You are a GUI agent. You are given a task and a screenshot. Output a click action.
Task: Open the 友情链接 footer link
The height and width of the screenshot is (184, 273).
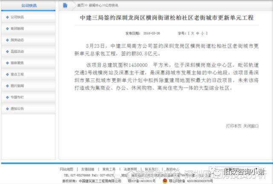(x=88, y=169)
